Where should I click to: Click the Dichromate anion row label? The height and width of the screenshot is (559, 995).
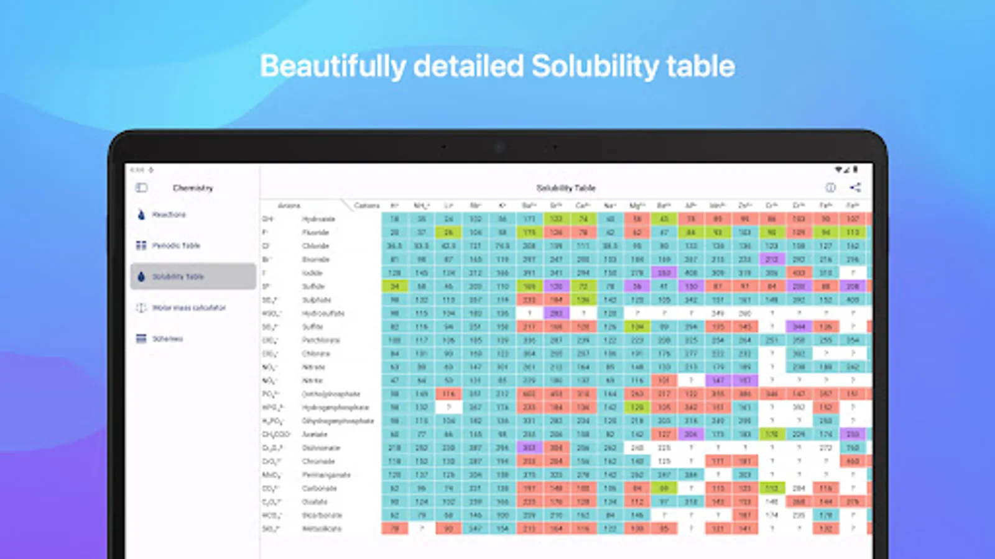tap(321, 448)
